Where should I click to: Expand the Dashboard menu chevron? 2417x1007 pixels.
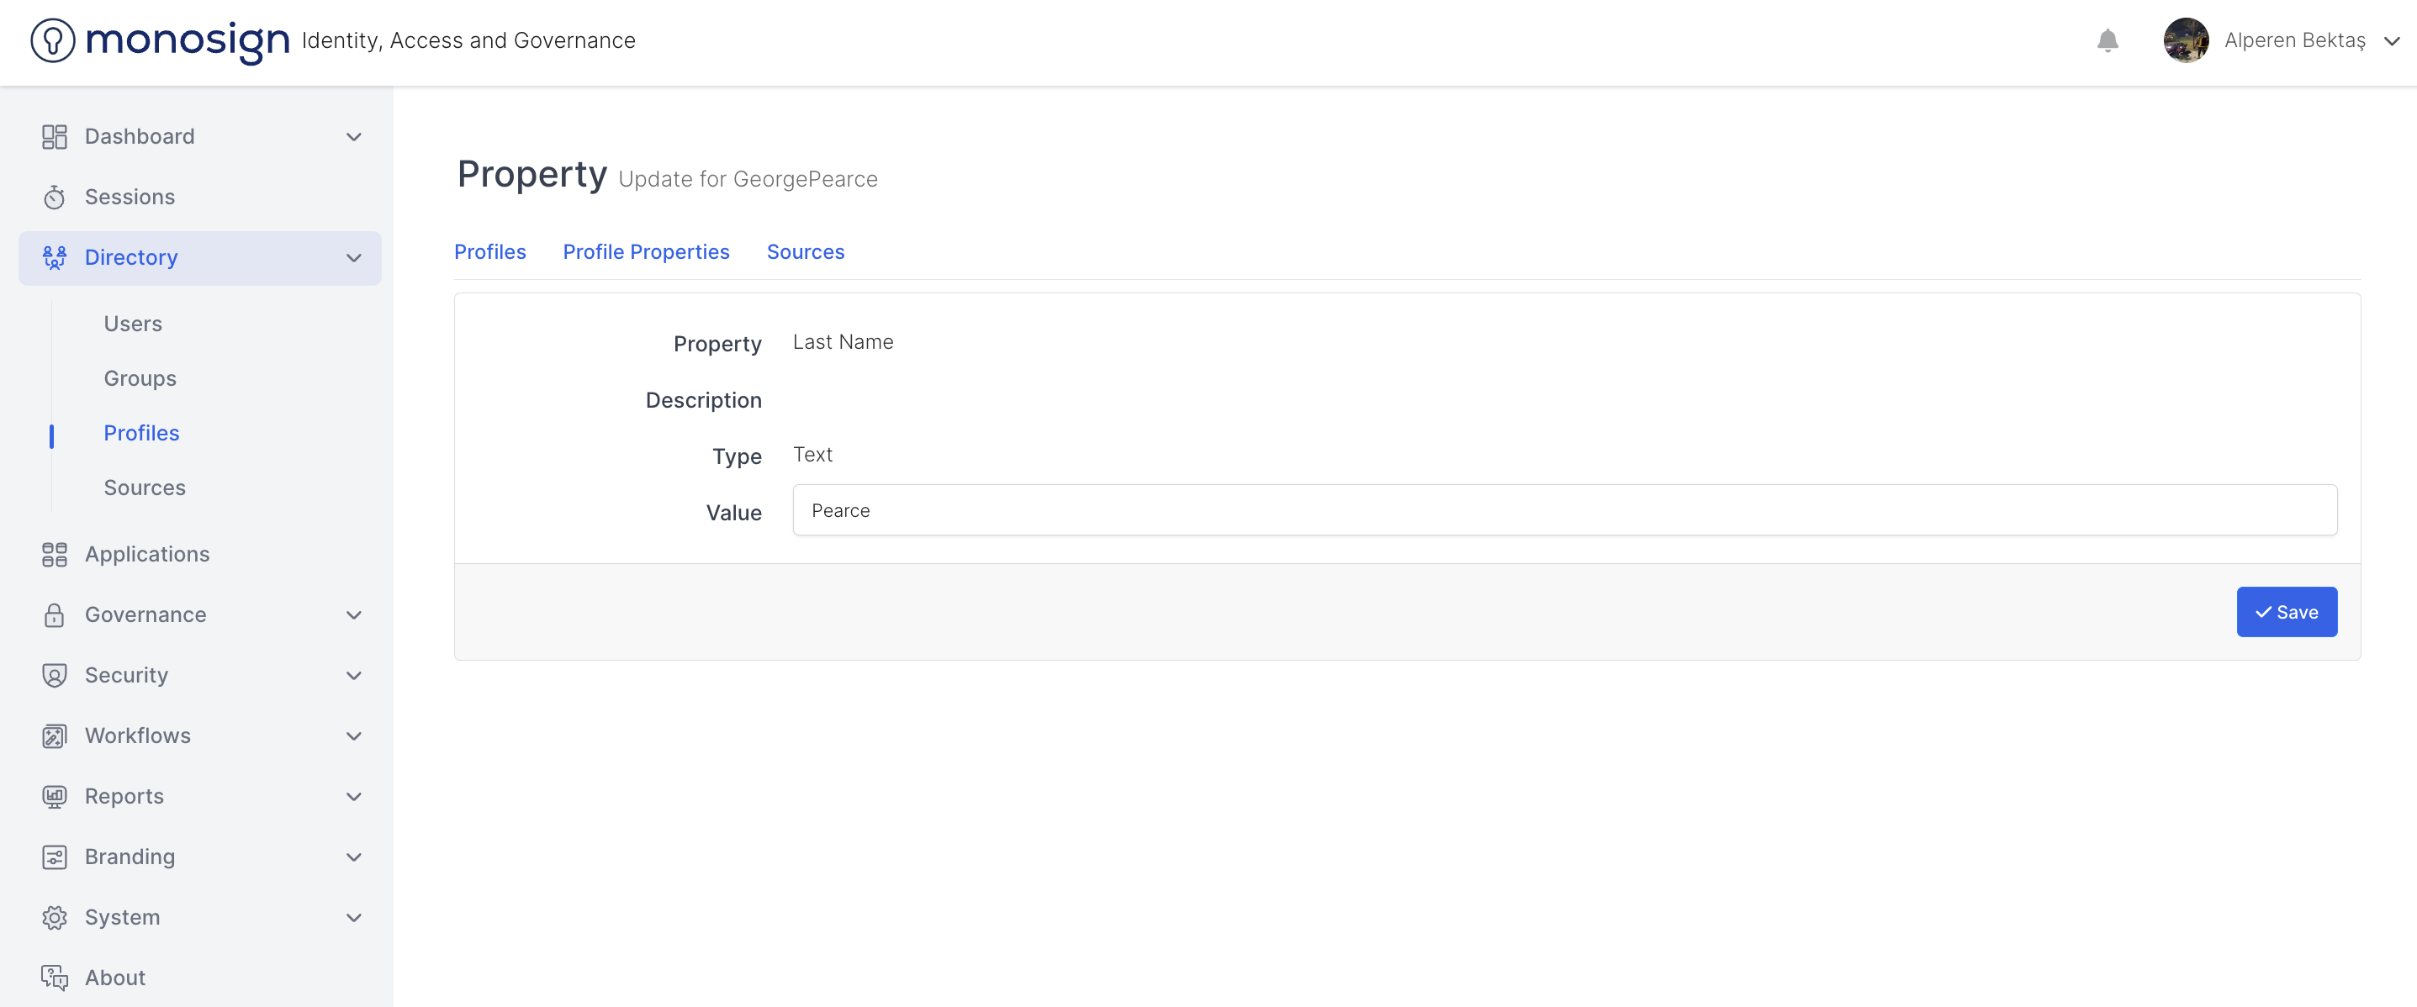[x=354, y=137]
